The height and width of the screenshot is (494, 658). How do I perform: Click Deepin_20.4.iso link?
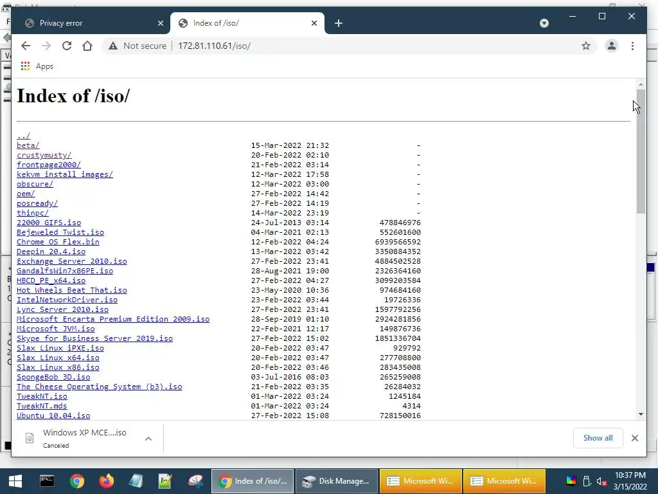click(x=51, y=252)
